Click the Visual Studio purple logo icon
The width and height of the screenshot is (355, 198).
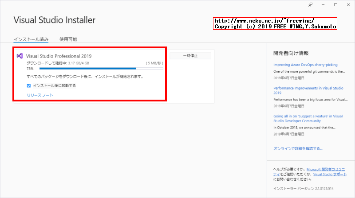20,56
